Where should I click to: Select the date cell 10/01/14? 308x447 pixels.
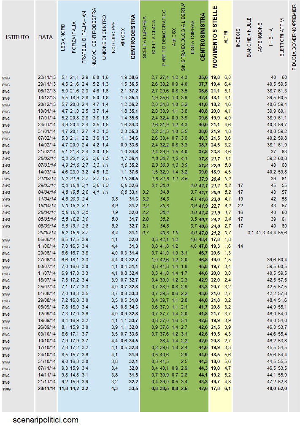(x=47, y=111)
